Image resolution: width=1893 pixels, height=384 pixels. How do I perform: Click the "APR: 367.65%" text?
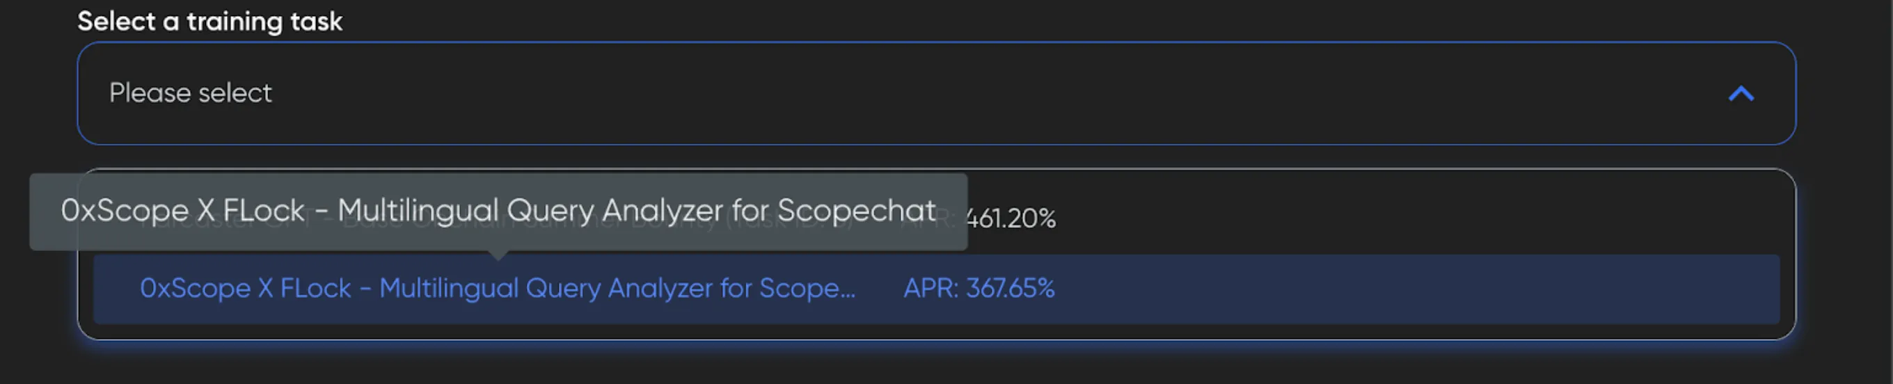pyautogui.click(x=978, y=289)
